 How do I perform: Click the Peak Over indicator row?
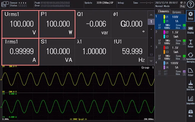[52, 4]
